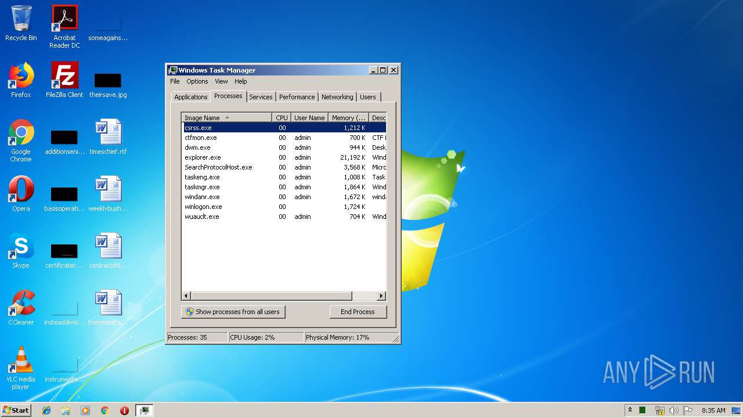Image resolution: width=743 pixels, height=418 pixels.
Task: Switch to the Performance tab
Action: tap(297, 97)
